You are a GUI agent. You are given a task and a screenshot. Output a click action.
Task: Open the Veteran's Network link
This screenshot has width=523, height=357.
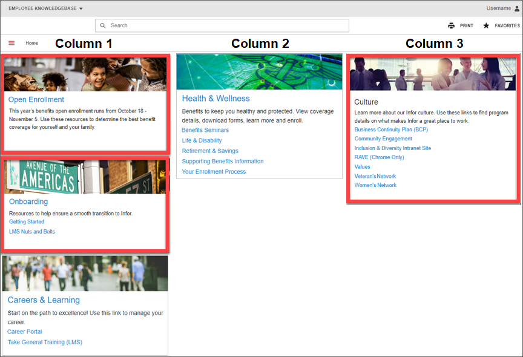pyautogui.click(x=375, y=176)
